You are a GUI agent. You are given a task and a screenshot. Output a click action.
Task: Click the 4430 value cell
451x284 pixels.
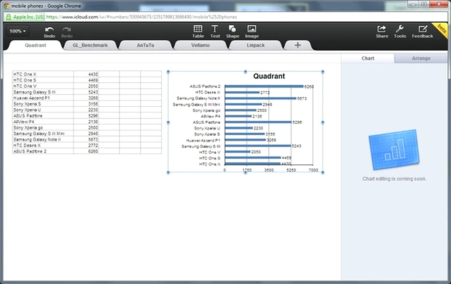coord(86,74)
